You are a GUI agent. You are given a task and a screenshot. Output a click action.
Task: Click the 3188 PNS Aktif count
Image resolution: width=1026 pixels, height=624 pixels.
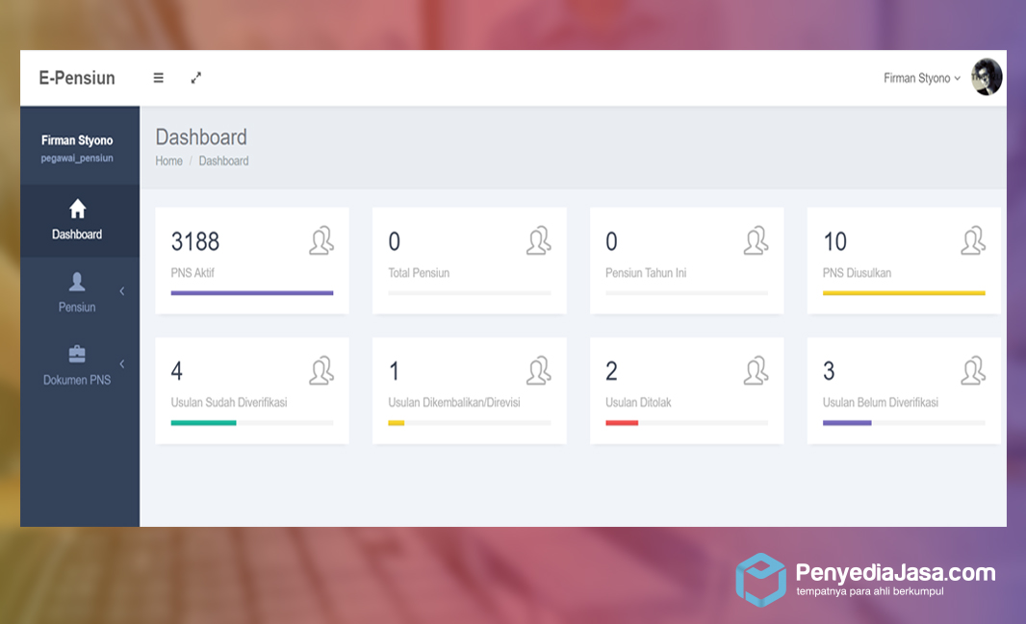tap(195, 241)
